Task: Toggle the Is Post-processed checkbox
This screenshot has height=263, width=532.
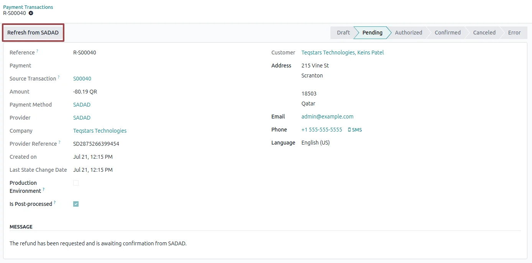Action: tap(76, 204)
